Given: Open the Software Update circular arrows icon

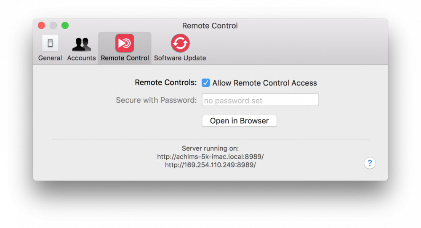Looking at the screenshot, I should coord(180,43).
